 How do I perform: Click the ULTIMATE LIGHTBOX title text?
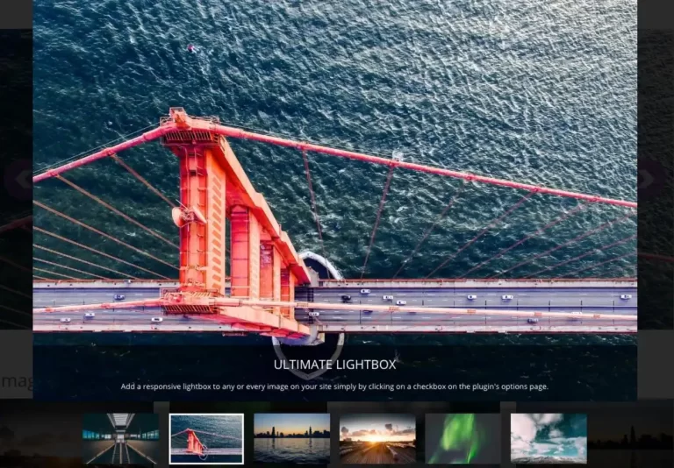[334, 365]
